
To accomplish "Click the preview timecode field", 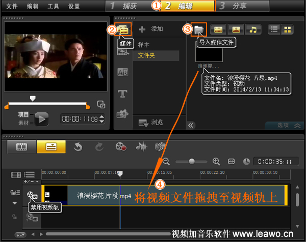I will coord(80,119).
